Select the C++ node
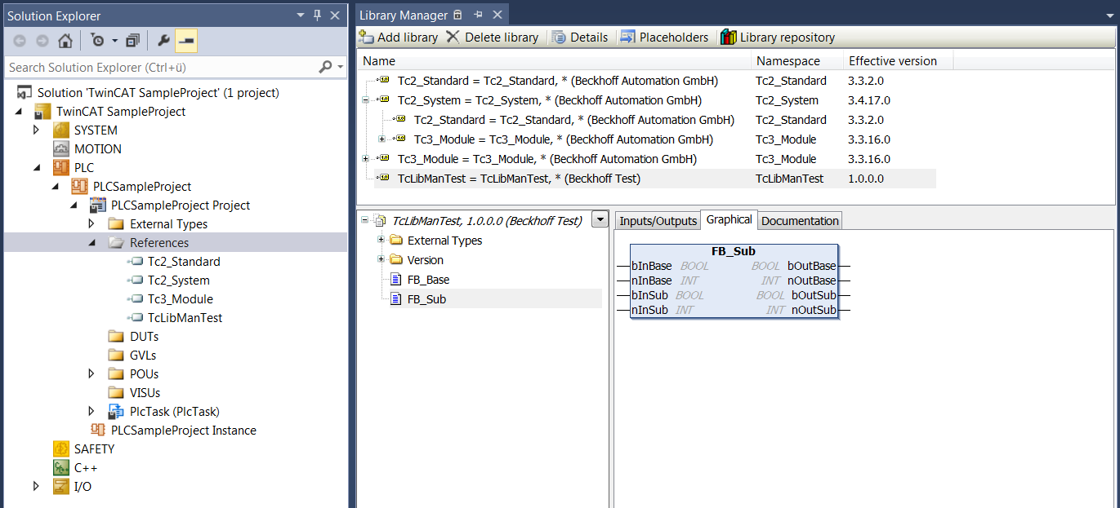This screenshot has height=508, width=1120. [85, 468]
